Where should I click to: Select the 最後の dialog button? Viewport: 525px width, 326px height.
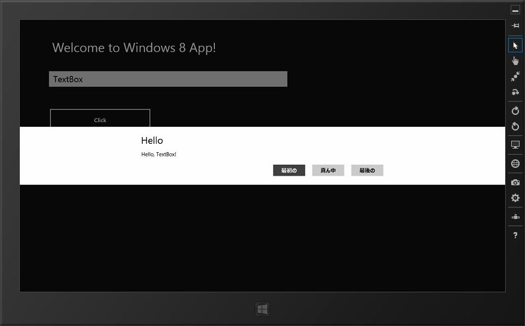[367, 171]
